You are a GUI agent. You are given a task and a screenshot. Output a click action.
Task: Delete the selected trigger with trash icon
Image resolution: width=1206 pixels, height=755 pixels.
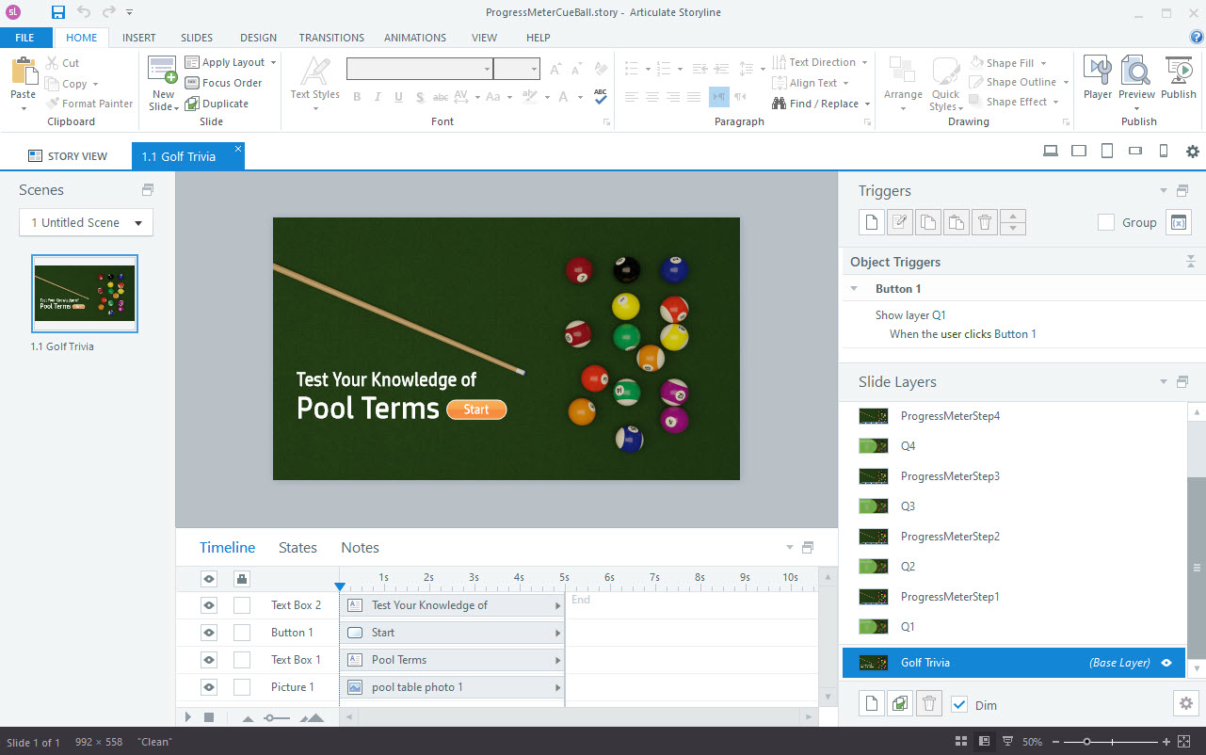coord(984,222)
